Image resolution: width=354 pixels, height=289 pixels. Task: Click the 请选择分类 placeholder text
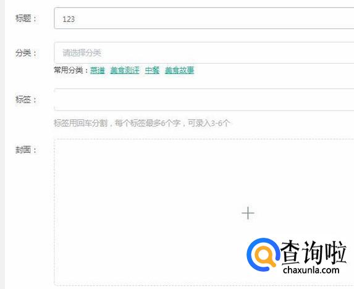82,52
